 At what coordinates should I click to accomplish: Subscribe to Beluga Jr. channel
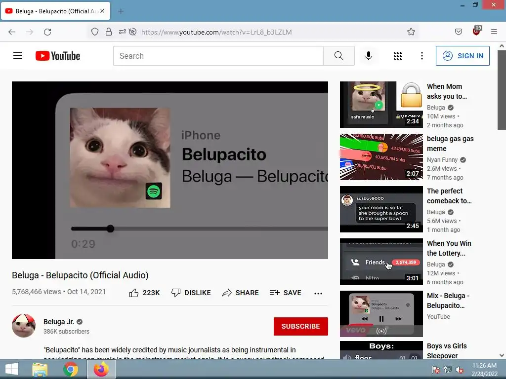point(301,326)
